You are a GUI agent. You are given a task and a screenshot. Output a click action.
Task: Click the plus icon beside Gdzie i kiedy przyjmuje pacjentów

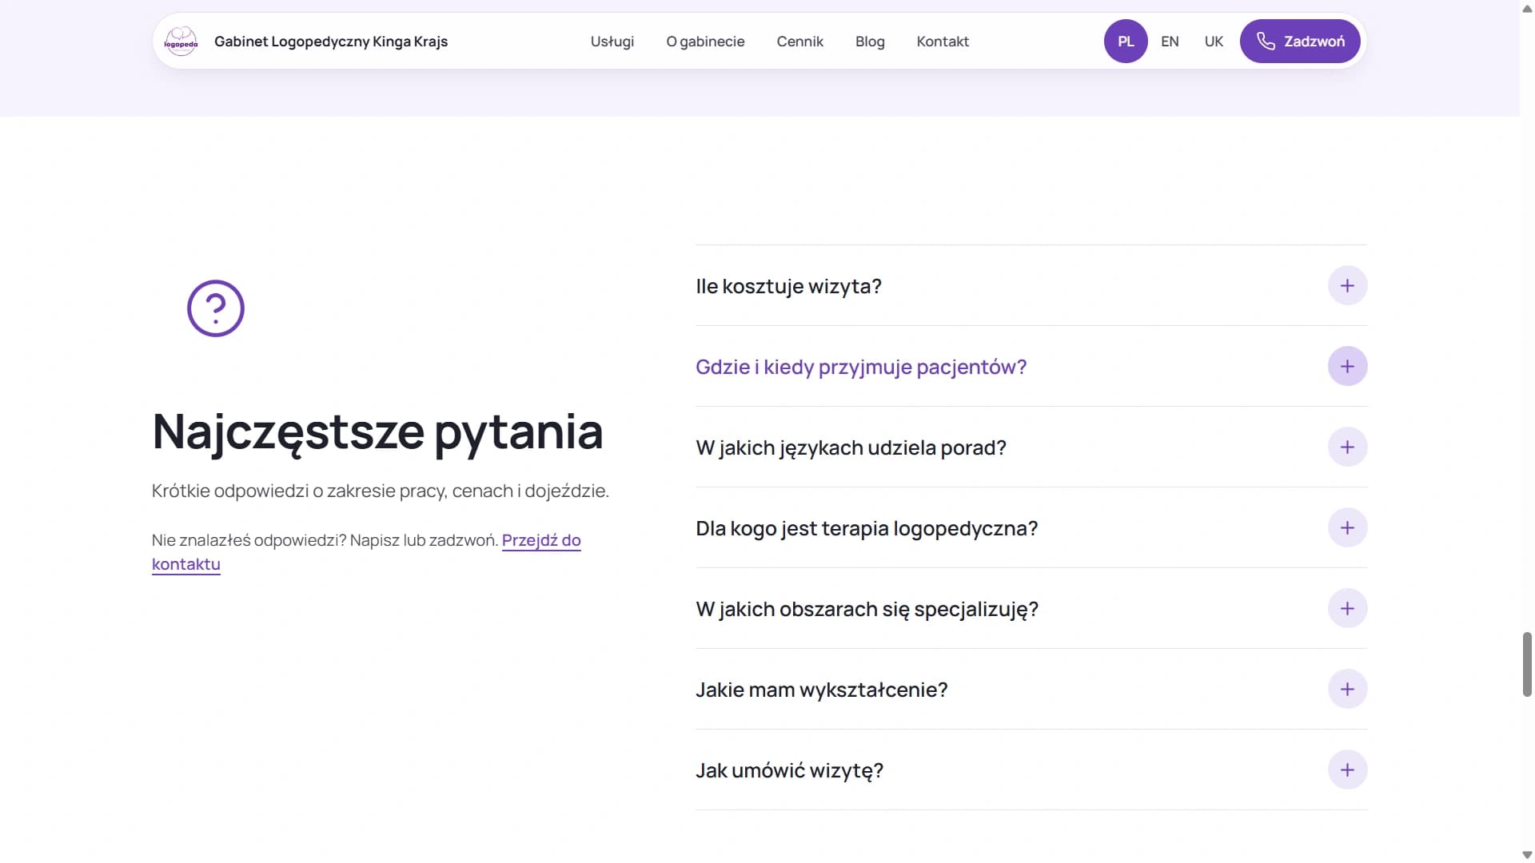[1347, 366]
